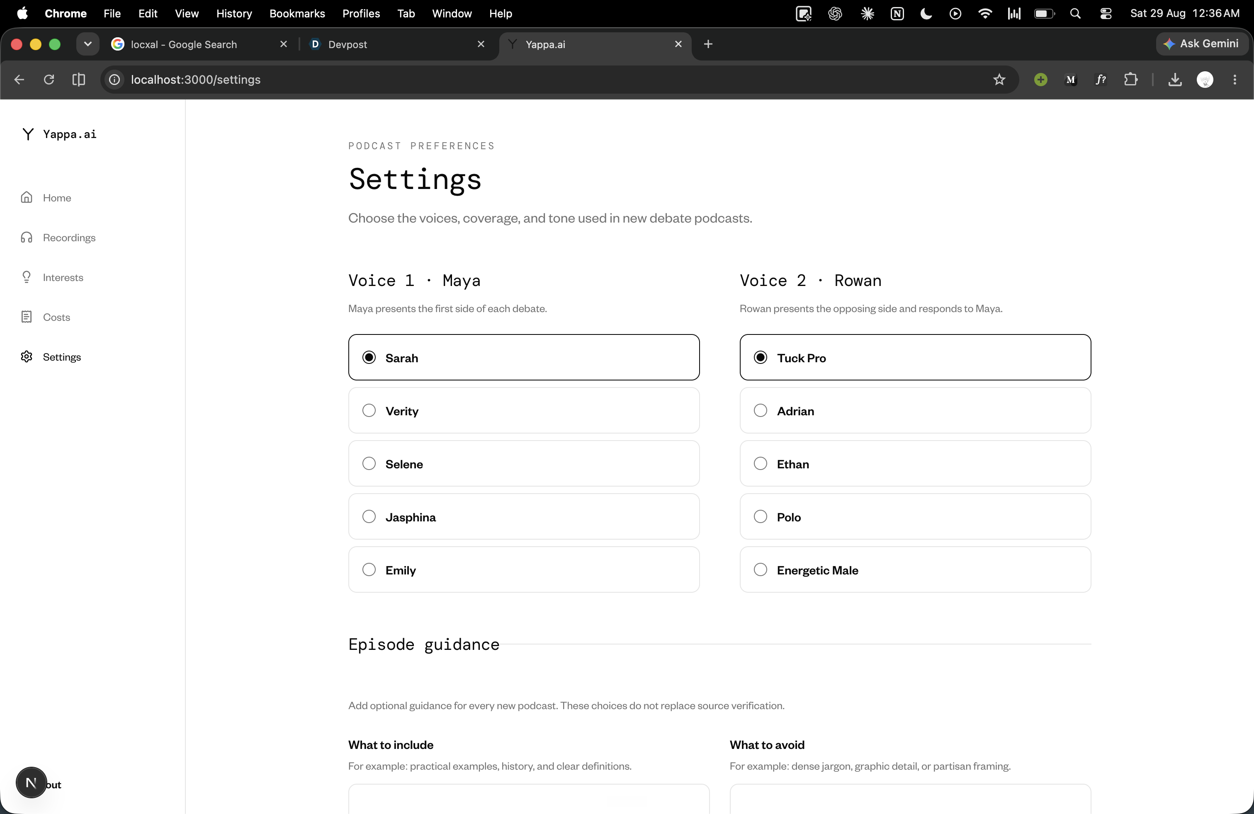Switch to the Devpost tab
The width and height of the screenshot is (1254, 814).
(396, 45)
